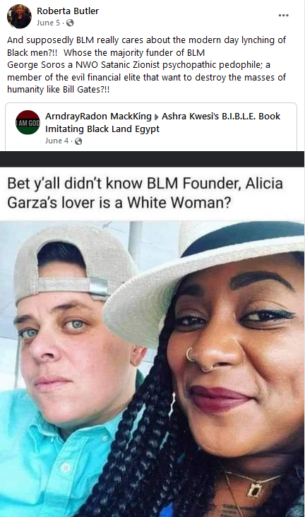Open the June 4 shared post timestamp
This screenshot has height=517, width=305.
click(x=56, y=141)
